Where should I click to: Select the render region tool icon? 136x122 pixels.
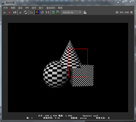(x=10, y=13)
